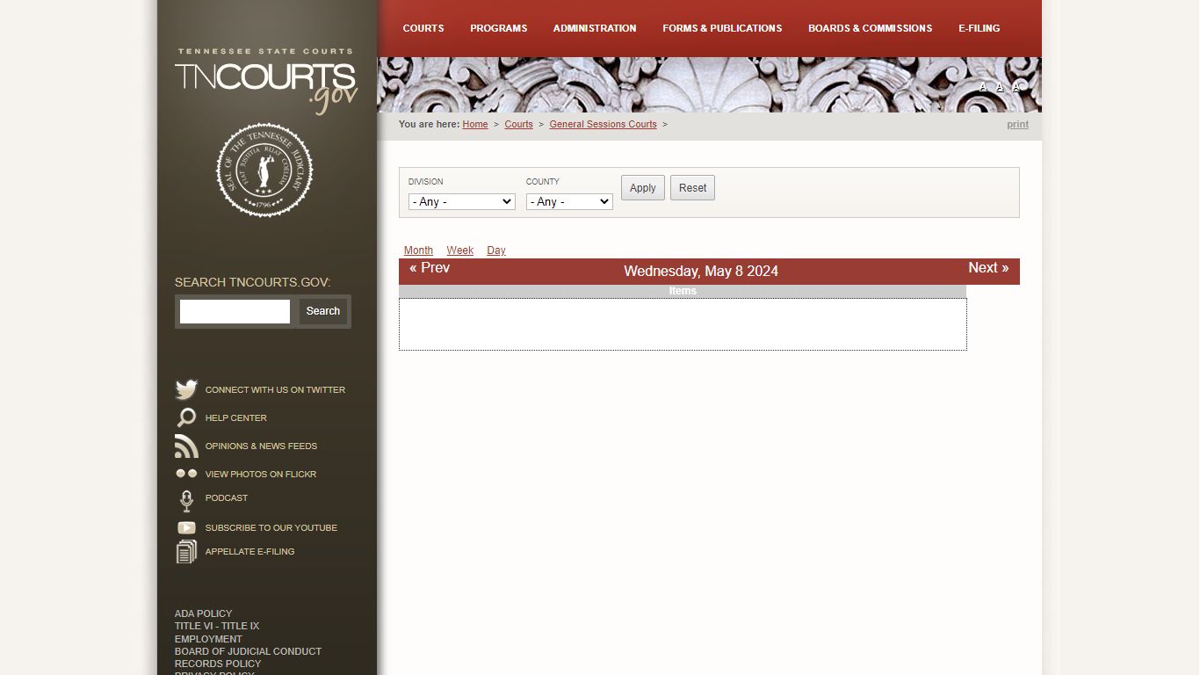
Task: Select the medium font size A
Action: click(1000, 87)
